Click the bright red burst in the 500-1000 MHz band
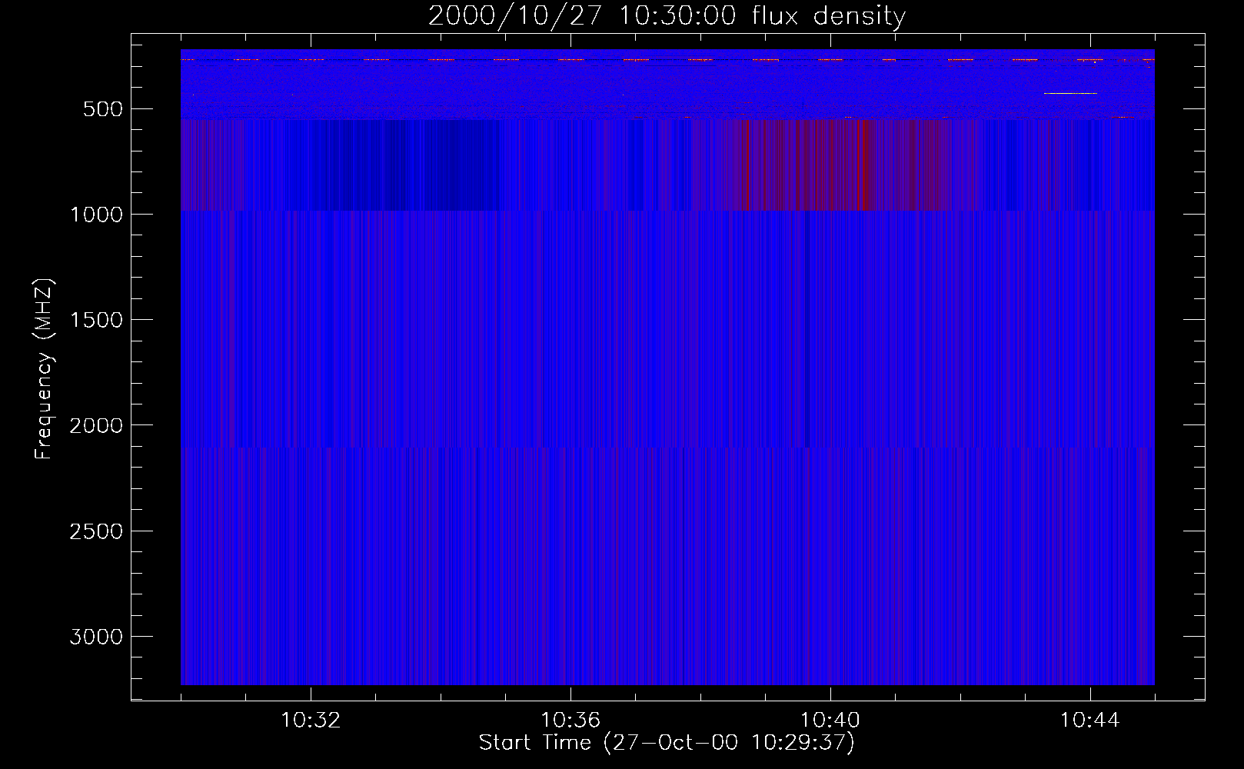 tap(863, 165)
